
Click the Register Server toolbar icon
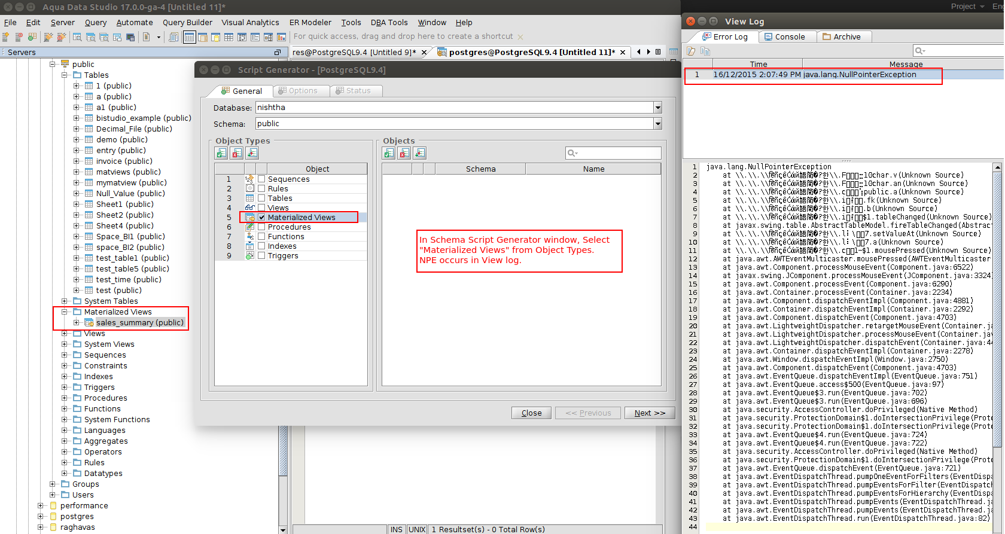[6, 37]
